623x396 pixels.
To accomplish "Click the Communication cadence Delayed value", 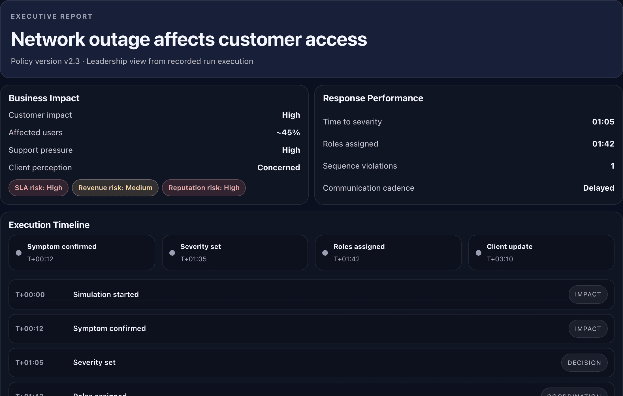I will pos(598,188).
